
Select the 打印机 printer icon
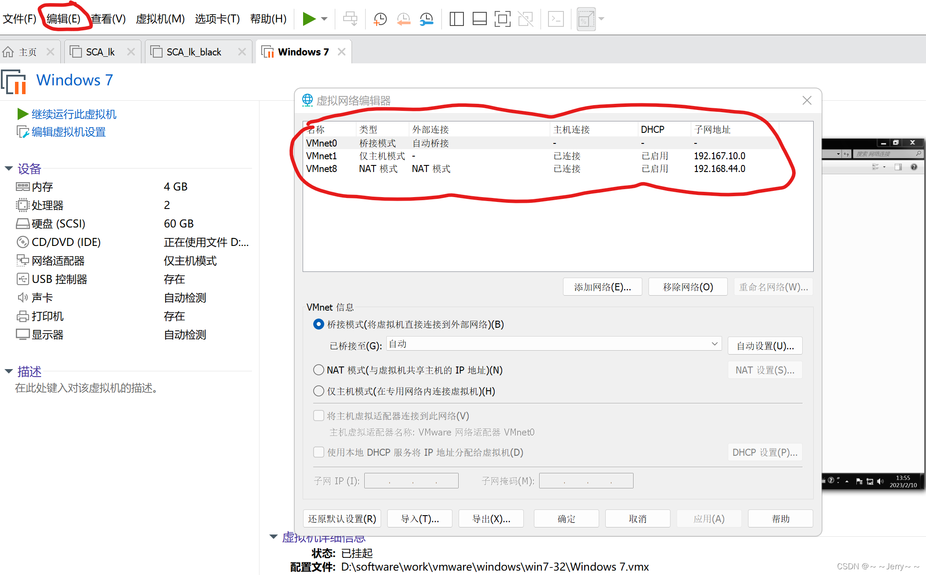click(x=22, y=316)
